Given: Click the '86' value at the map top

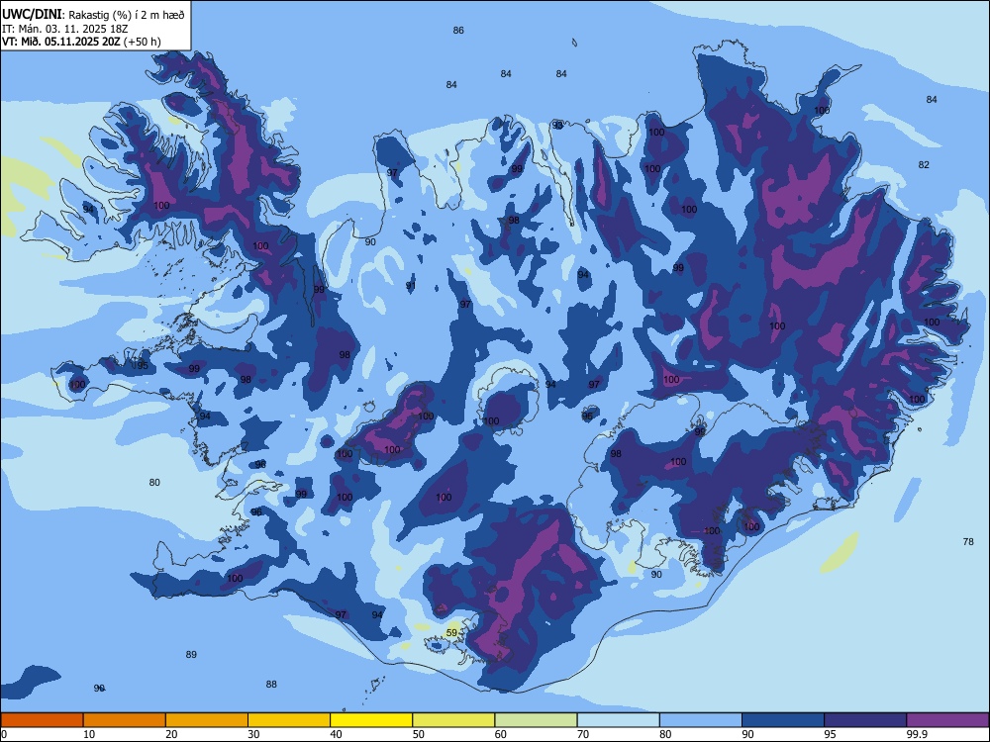Looking at the screenshot, I should [458, 31].
